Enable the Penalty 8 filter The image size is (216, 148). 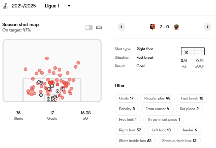126,109
